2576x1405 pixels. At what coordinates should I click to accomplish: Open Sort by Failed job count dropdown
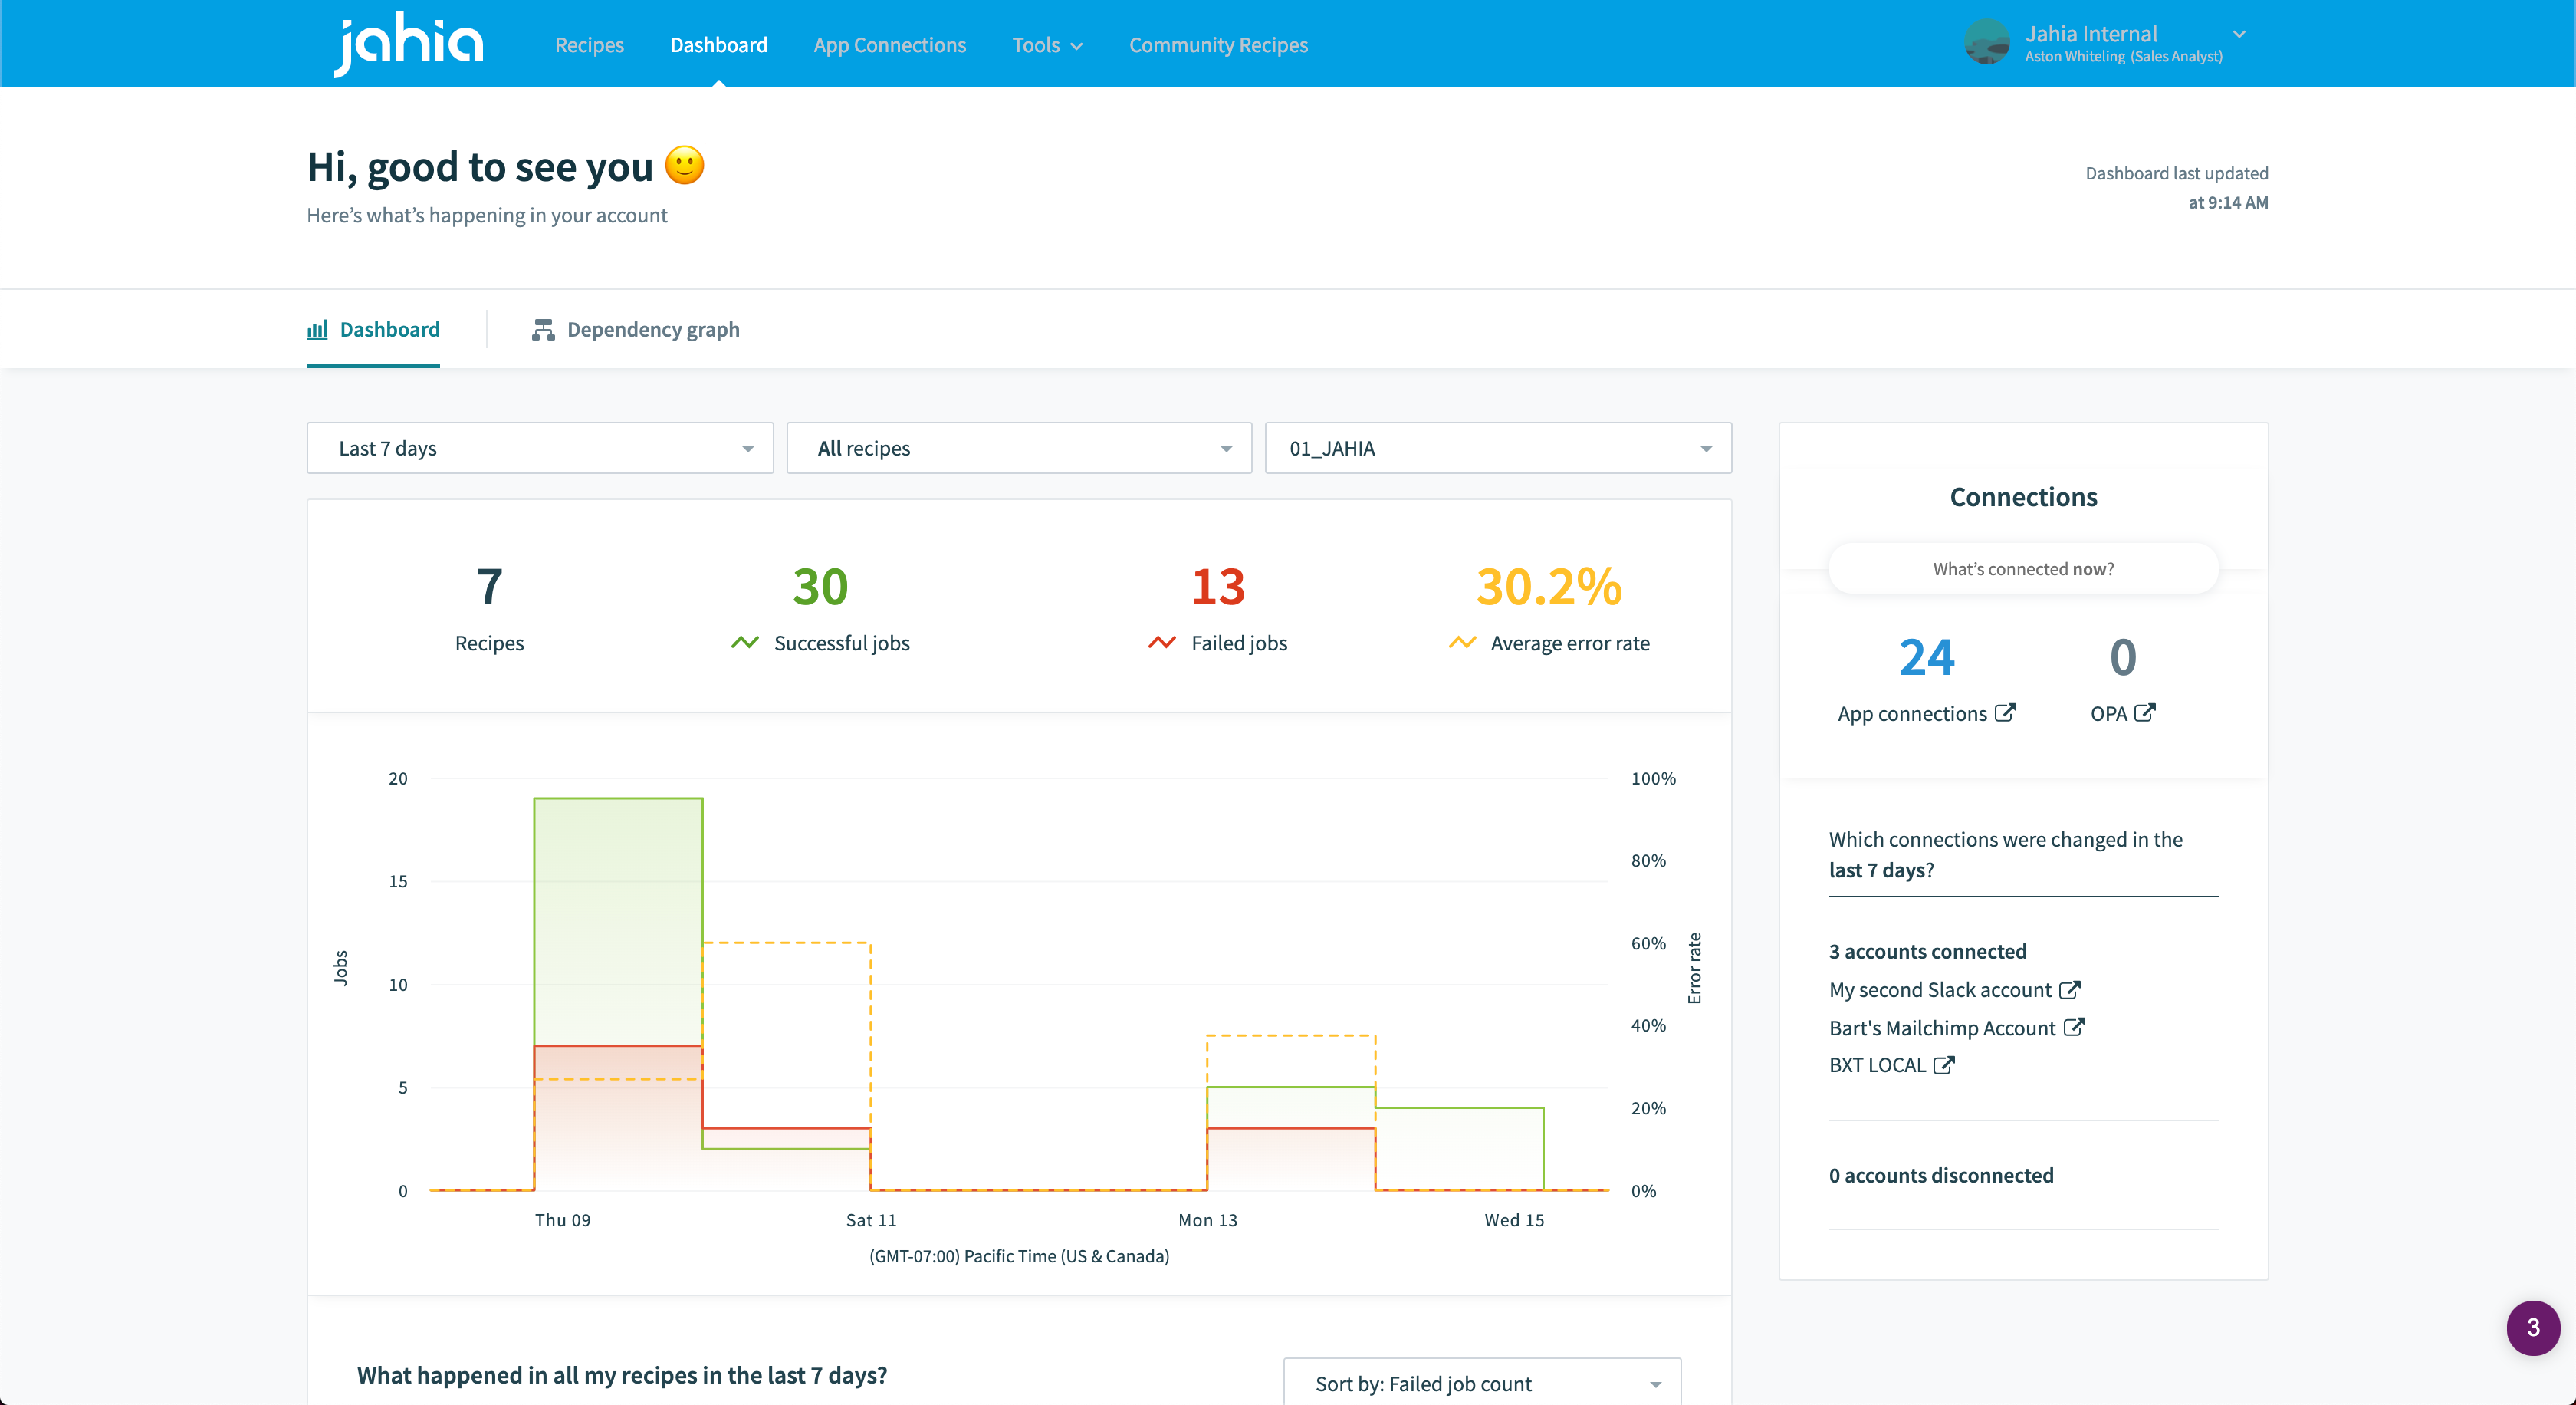point(1482,1383)
